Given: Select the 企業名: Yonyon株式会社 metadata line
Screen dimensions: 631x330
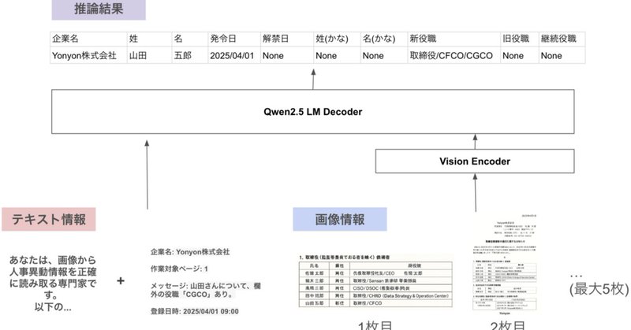Looking at the screenshot, I should (x=190, y=252).
